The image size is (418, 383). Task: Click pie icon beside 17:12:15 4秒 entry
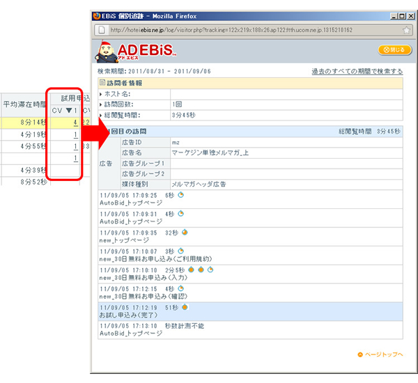point(180,288)
